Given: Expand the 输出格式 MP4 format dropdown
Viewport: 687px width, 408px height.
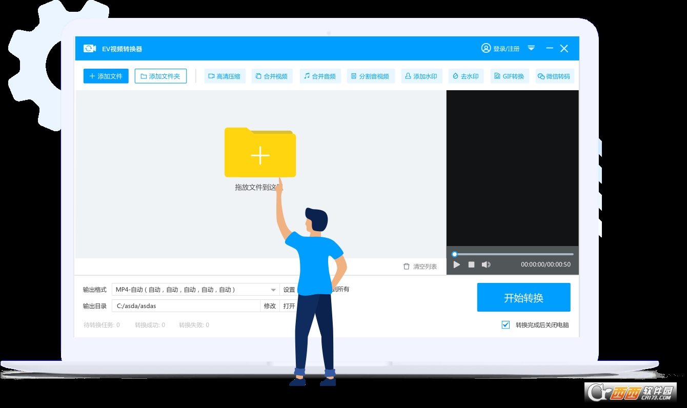Looking at the screenshot, I should (x=273, y=290).
